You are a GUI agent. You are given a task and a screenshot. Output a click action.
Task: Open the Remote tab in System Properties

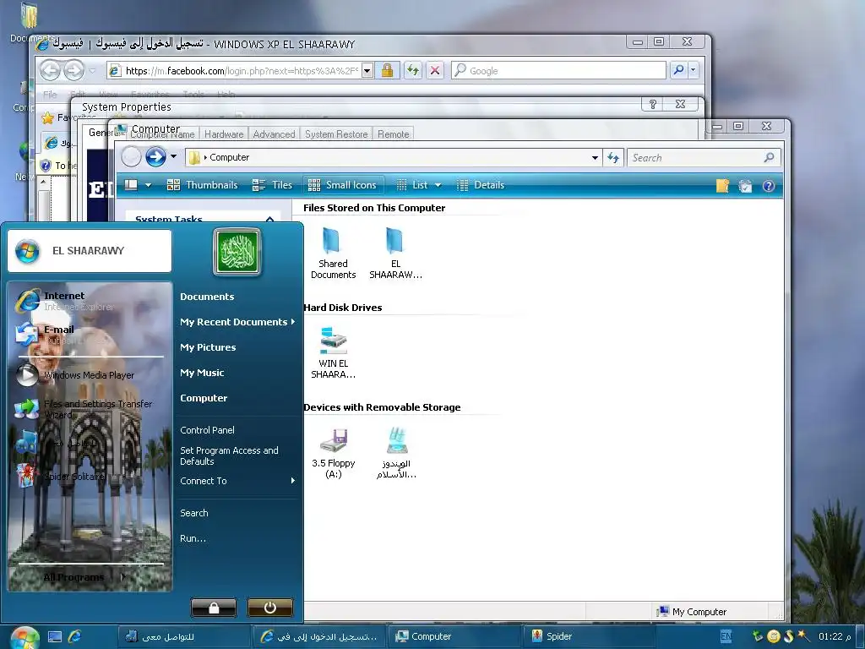click(394, 134)
